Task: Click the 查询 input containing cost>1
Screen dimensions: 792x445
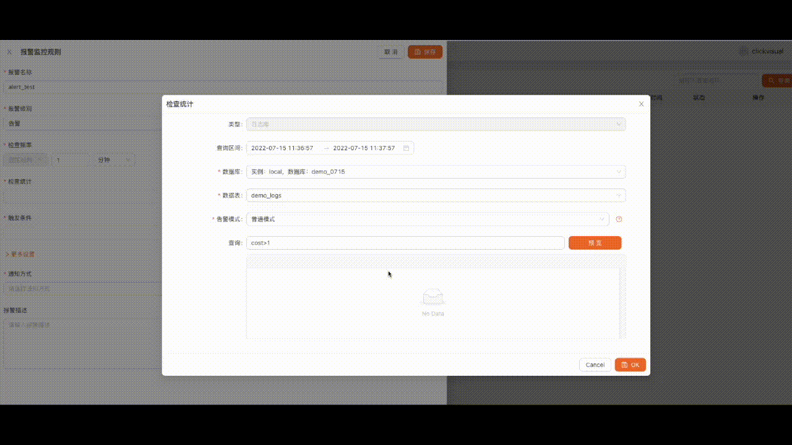Action: pyautogui.click(x=405, y=243)
